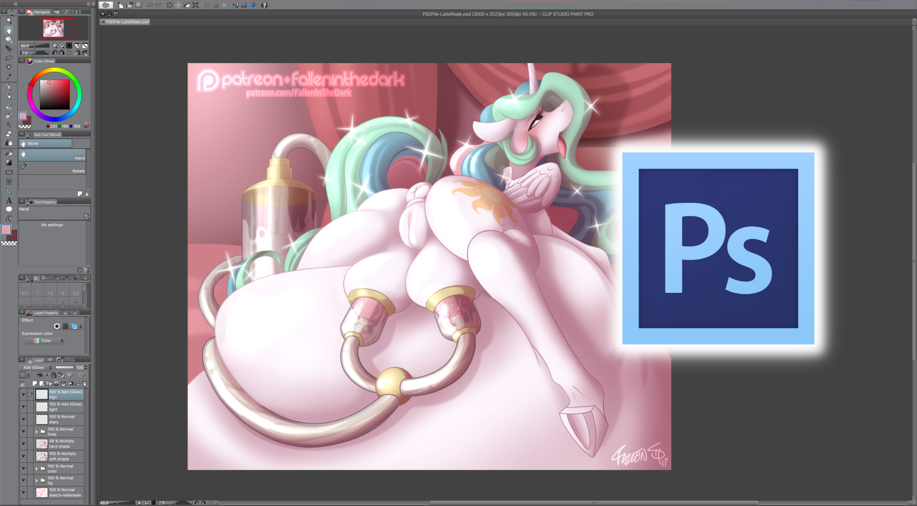Select the Operation object tool
Screen dimensions: 917x506
pos(9,40)
